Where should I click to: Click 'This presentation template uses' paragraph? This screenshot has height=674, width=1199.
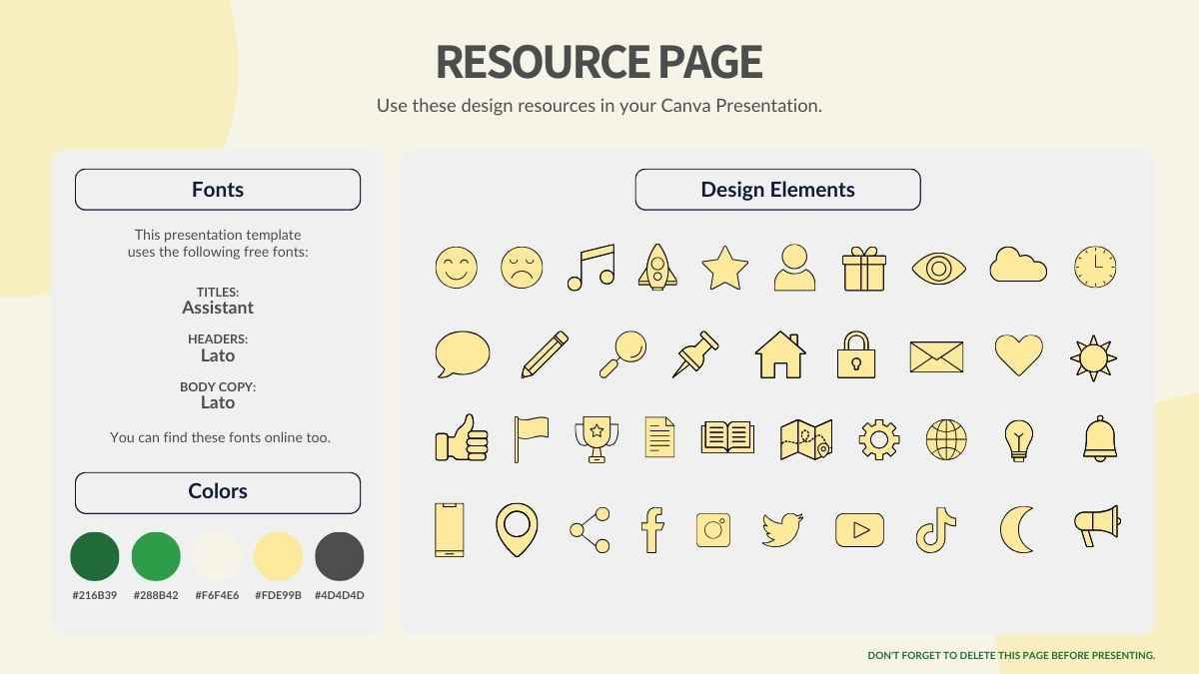218,244
